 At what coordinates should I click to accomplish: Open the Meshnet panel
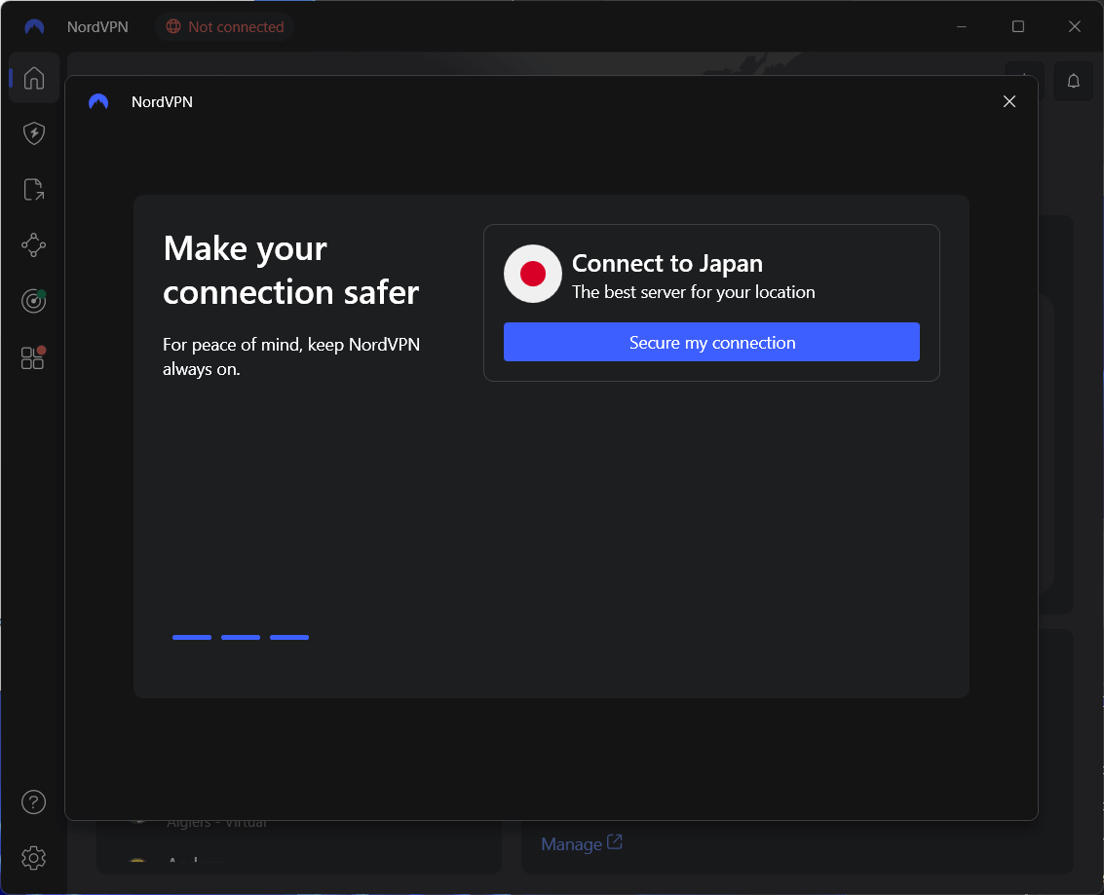pos(33,244)
